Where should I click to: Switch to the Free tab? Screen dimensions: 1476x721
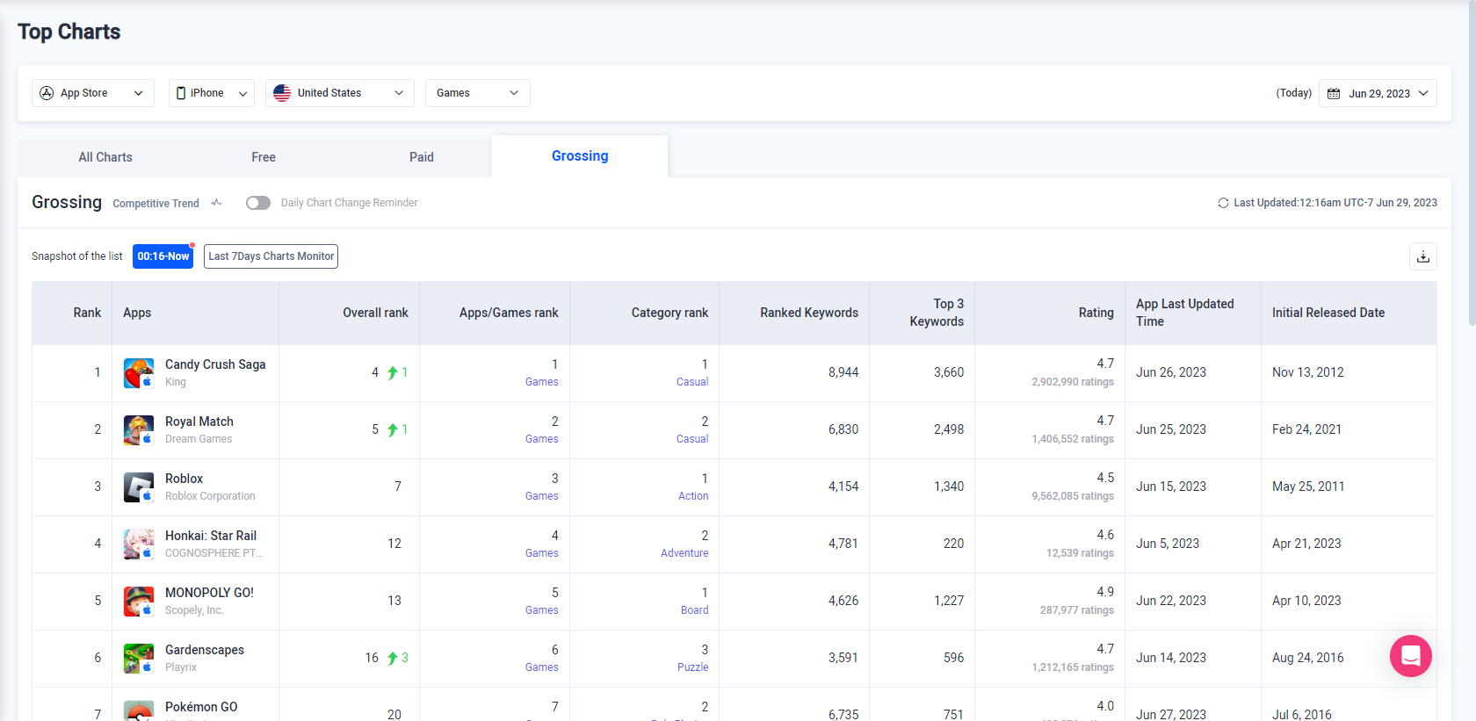pos(264,157)
